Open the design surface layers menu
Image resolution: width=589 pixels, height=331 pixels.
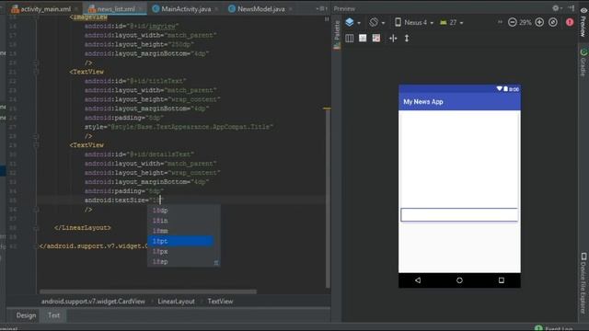click(350, 22)
